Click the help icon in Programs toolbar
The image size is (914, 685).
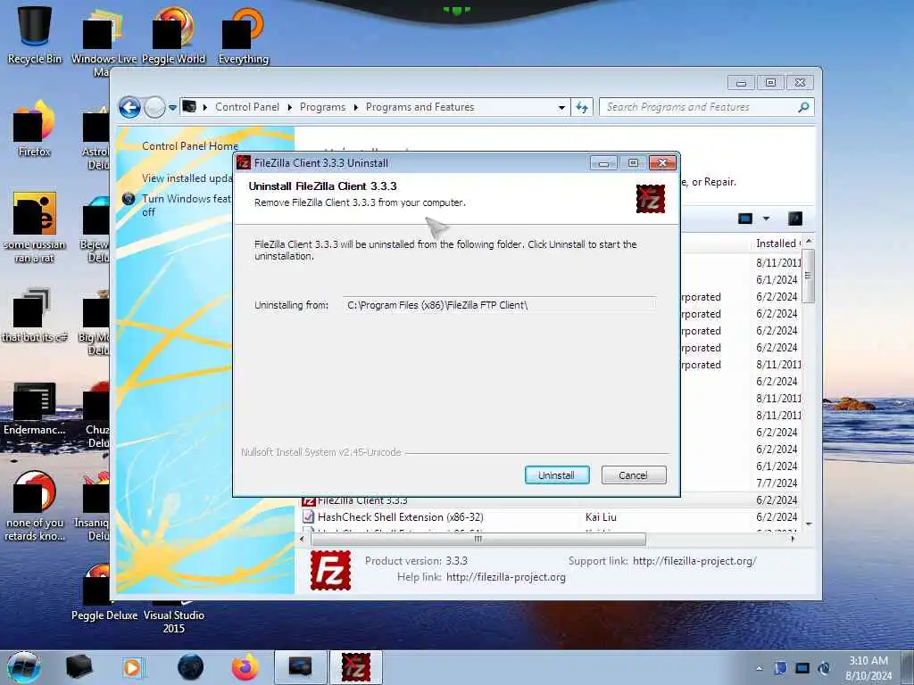(795, 219)
